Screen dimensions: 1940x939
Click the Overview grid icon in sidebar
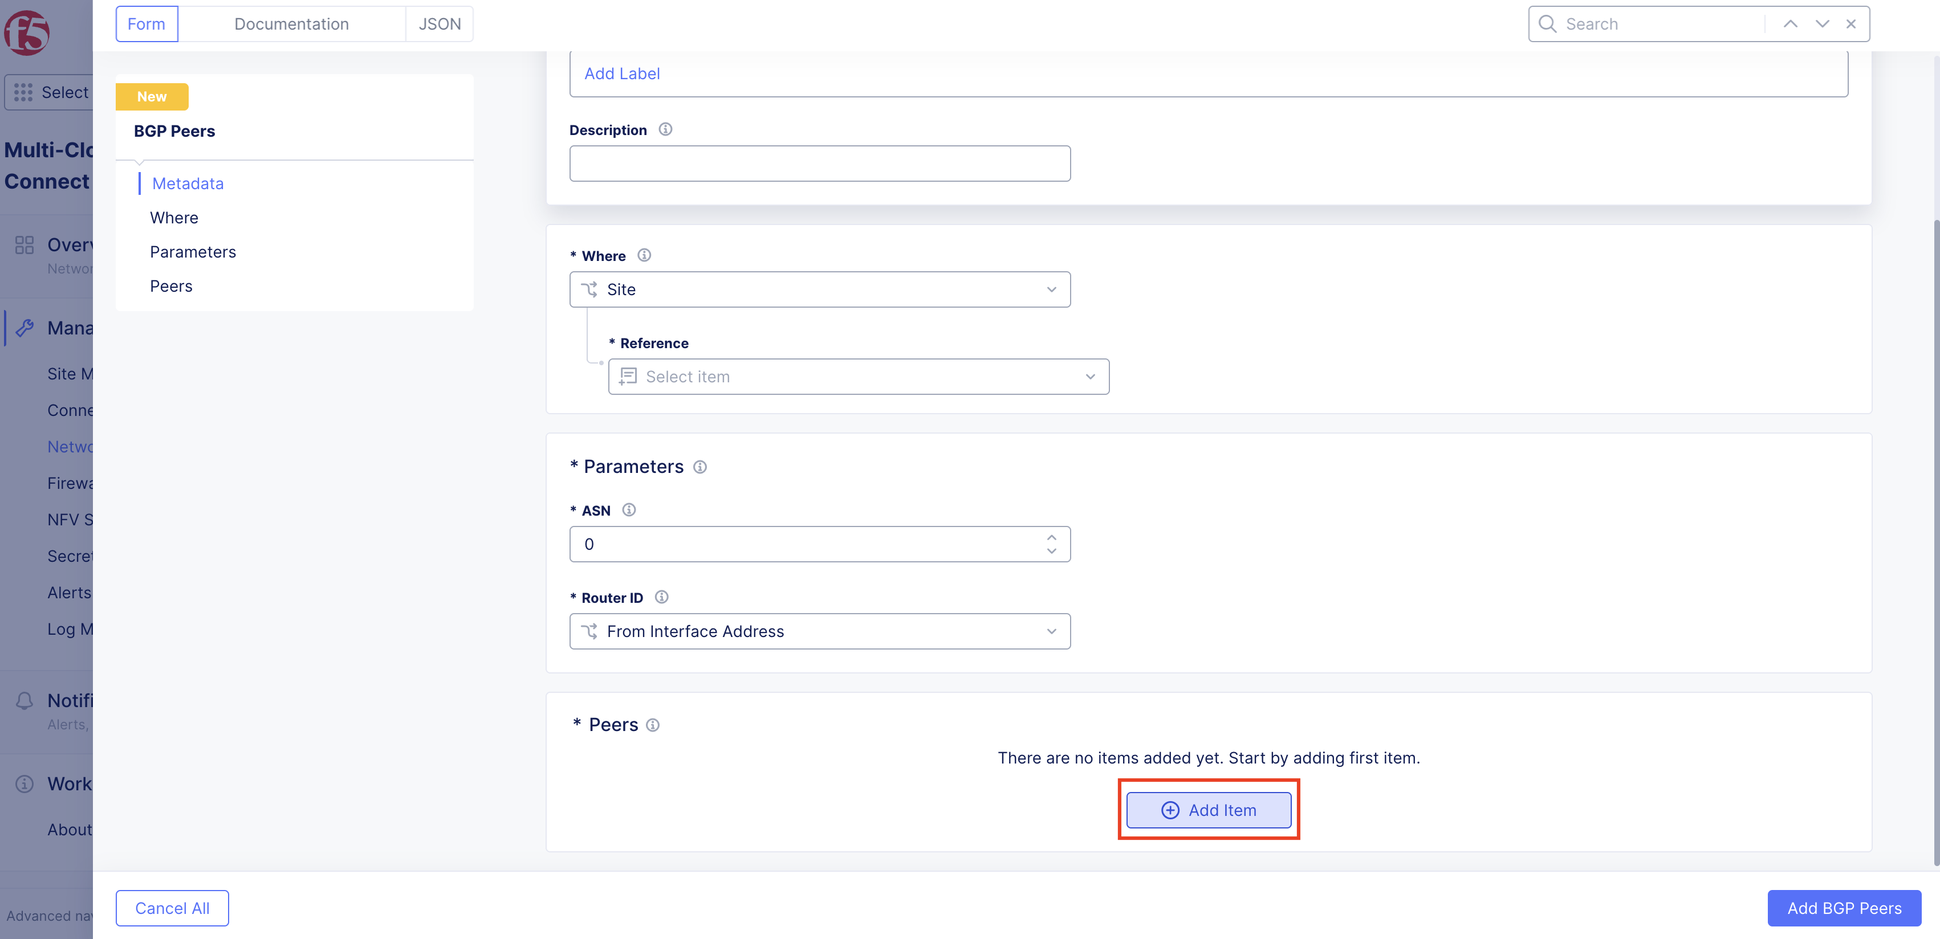point(24,244)
